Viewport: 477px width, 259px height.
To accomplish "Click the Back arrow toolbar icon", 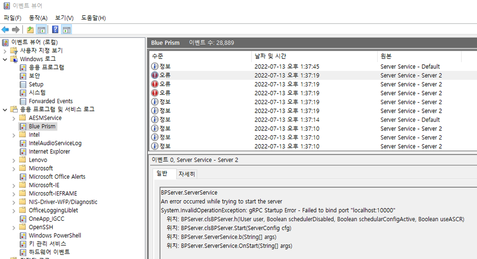I will 5,30.
